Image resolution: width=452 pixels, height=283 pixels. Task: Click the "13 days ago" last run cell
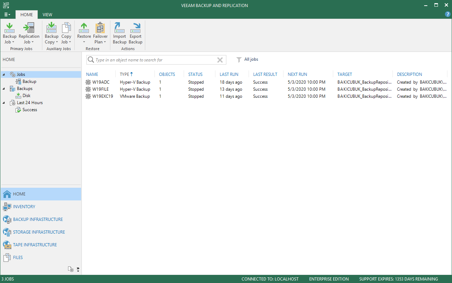tap(231, 89)
